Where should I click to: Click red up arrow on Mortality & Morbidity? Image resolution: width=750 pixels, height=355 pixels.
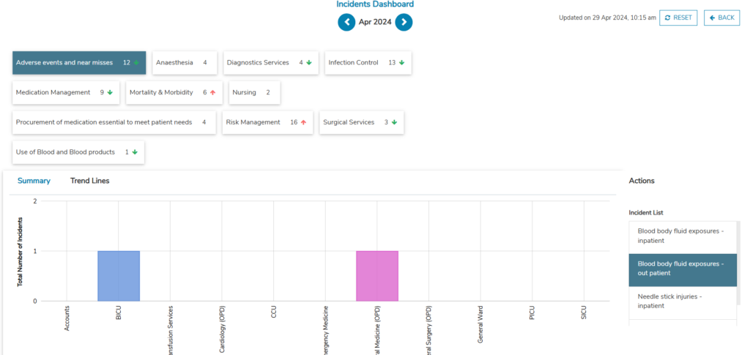tap(213, 93)
